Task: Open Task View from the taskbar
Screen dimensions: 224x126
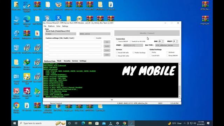Action: click(x=76, y=123)
